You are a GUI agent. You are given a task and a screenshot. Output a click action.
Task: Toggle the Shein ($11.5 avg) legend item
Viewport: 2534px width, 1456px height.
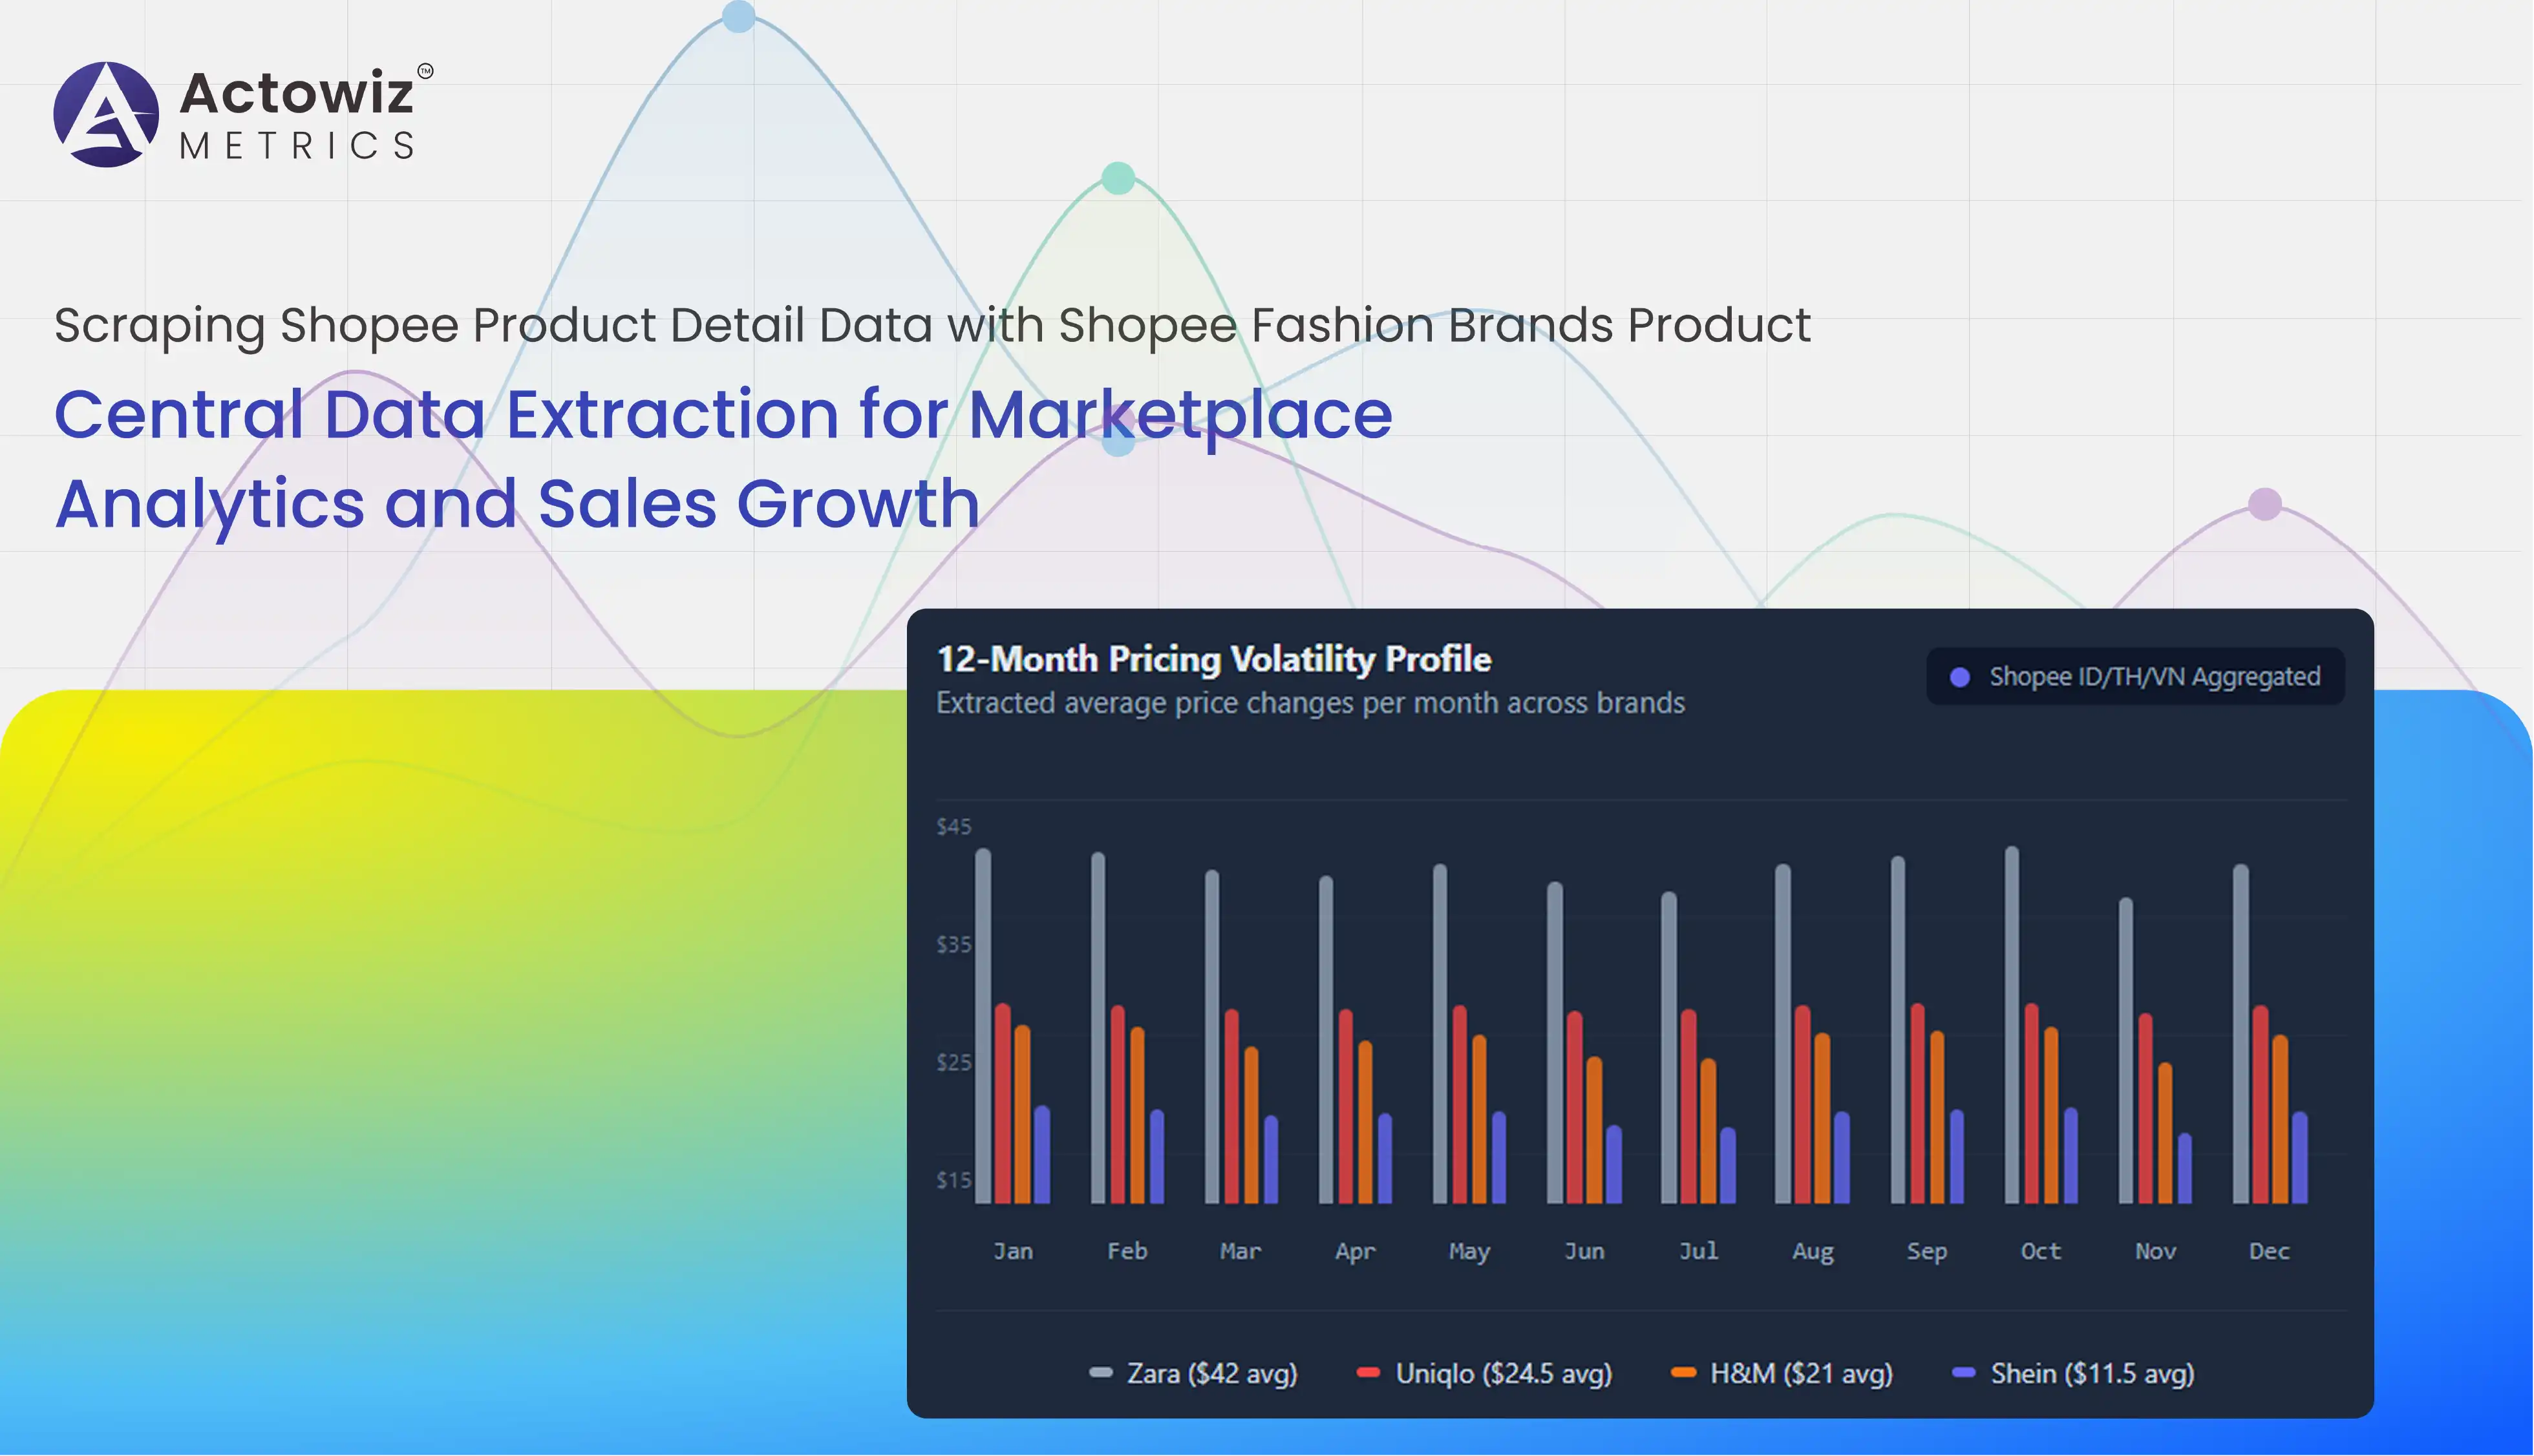click(2073, 1374)
